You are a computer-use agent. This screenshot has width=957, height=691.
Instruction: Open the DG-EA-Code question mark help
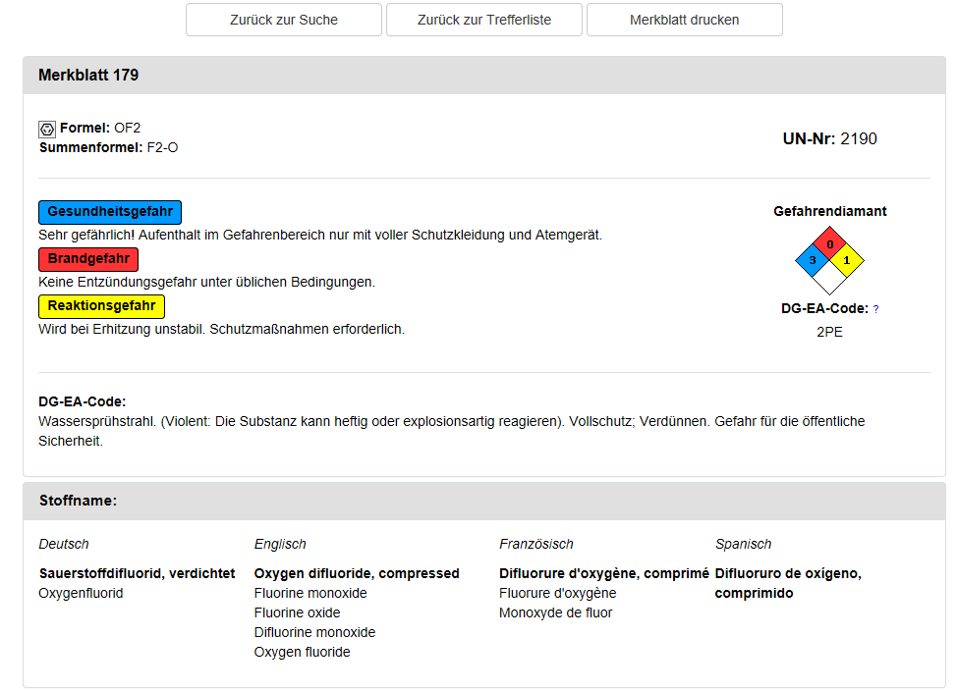(875, 309)
